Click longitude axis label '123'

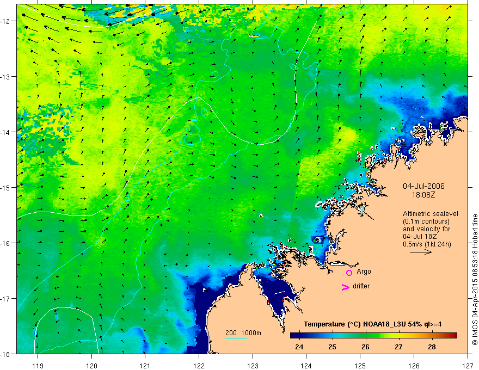253,366
